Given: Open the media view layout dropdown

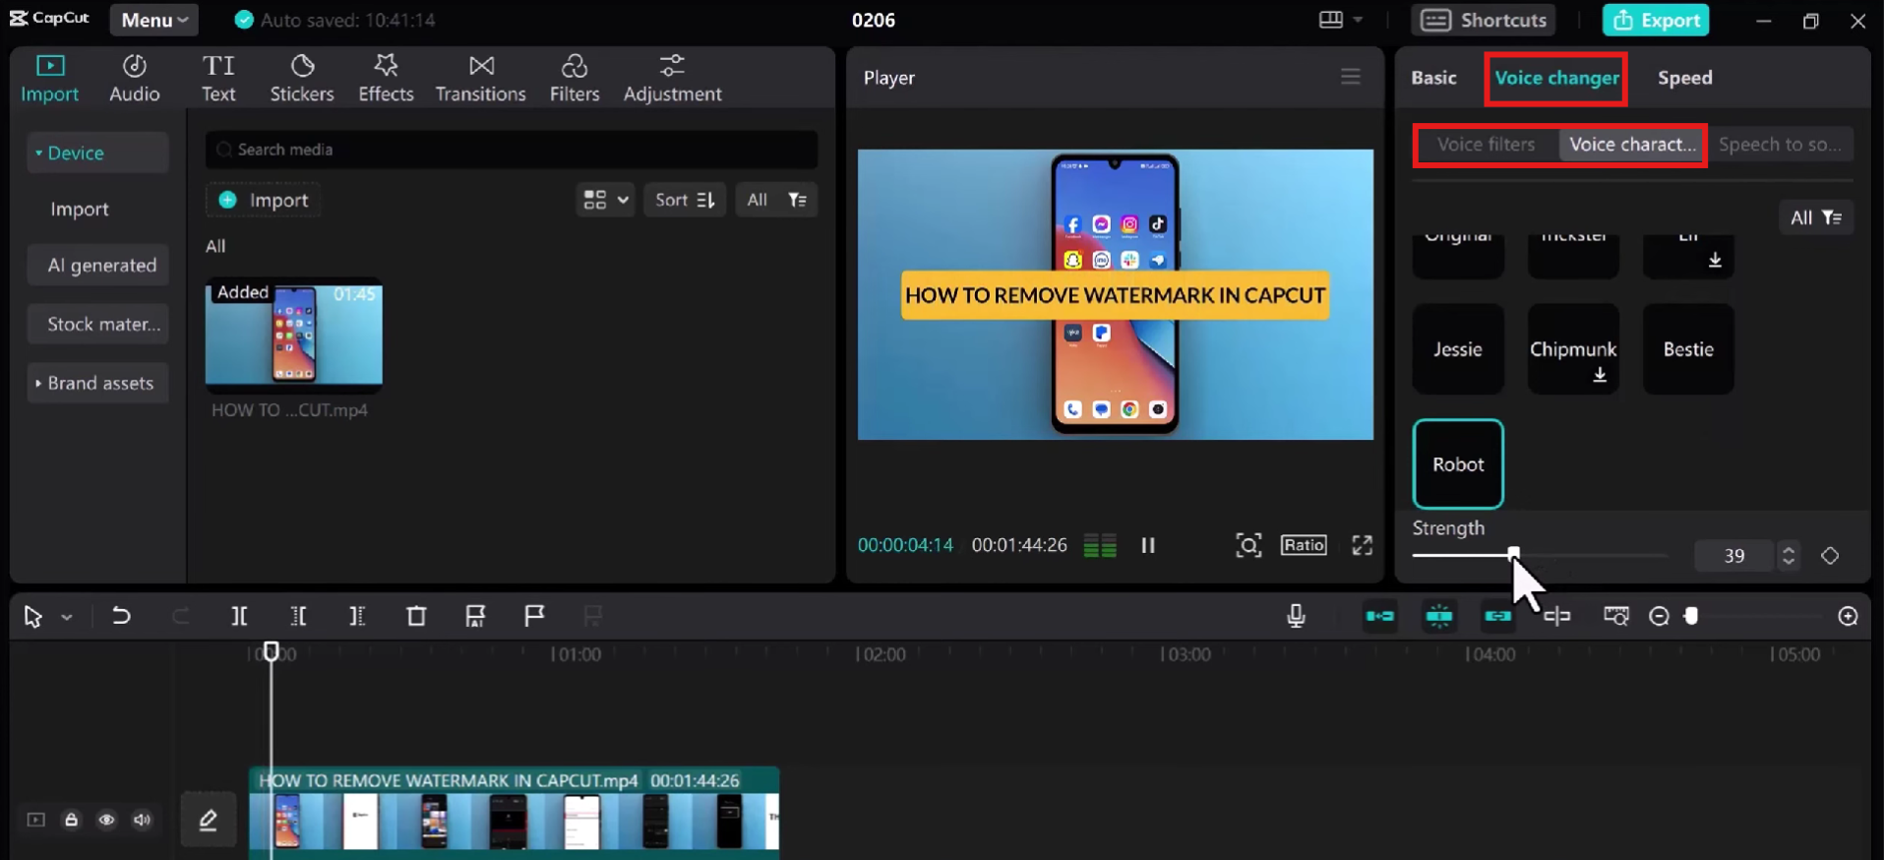Looking at the screenshot, I should pos(605,200).
